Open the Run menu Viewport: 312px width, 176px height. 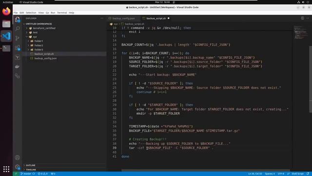[53, 13]
